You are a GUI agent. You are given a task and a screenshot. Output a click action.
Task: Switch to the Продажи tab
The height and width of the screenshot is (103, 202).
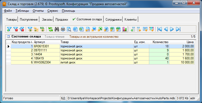pos(62,20)
